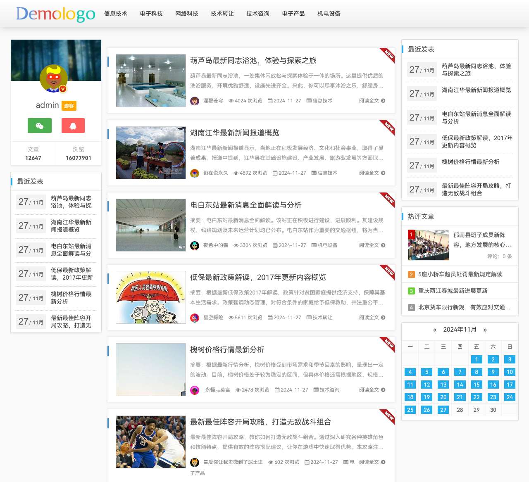This screenshot has width=529, height=482.
Task: Go to previous month in calendar
Action: [435, 330]
